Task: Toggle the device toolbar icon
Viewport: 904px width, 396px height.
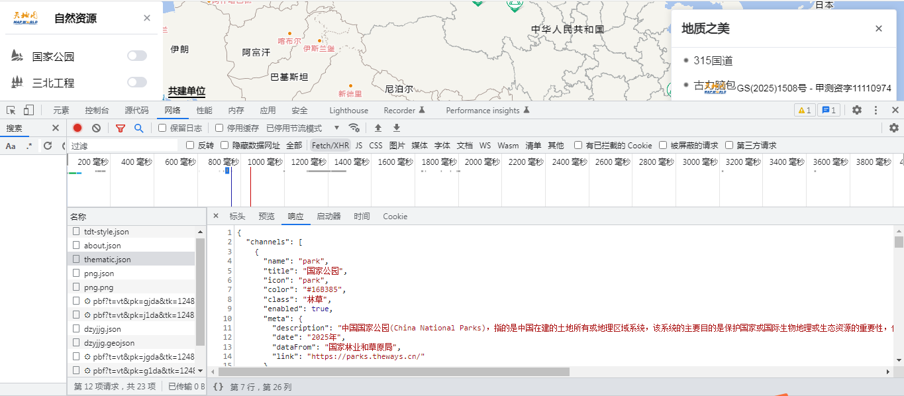Action: coord(28,110)
